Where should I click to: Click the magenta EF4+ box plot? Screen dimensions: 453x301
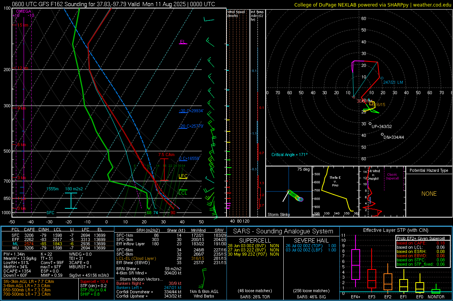[355, 261]
